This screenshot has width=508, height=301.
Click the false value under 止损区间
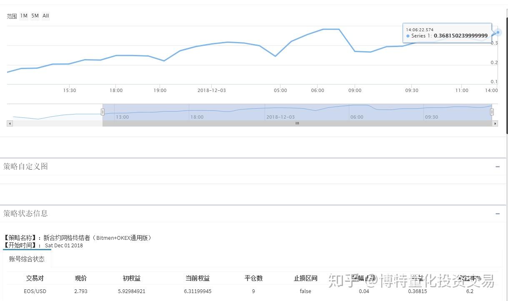point(305,291)
